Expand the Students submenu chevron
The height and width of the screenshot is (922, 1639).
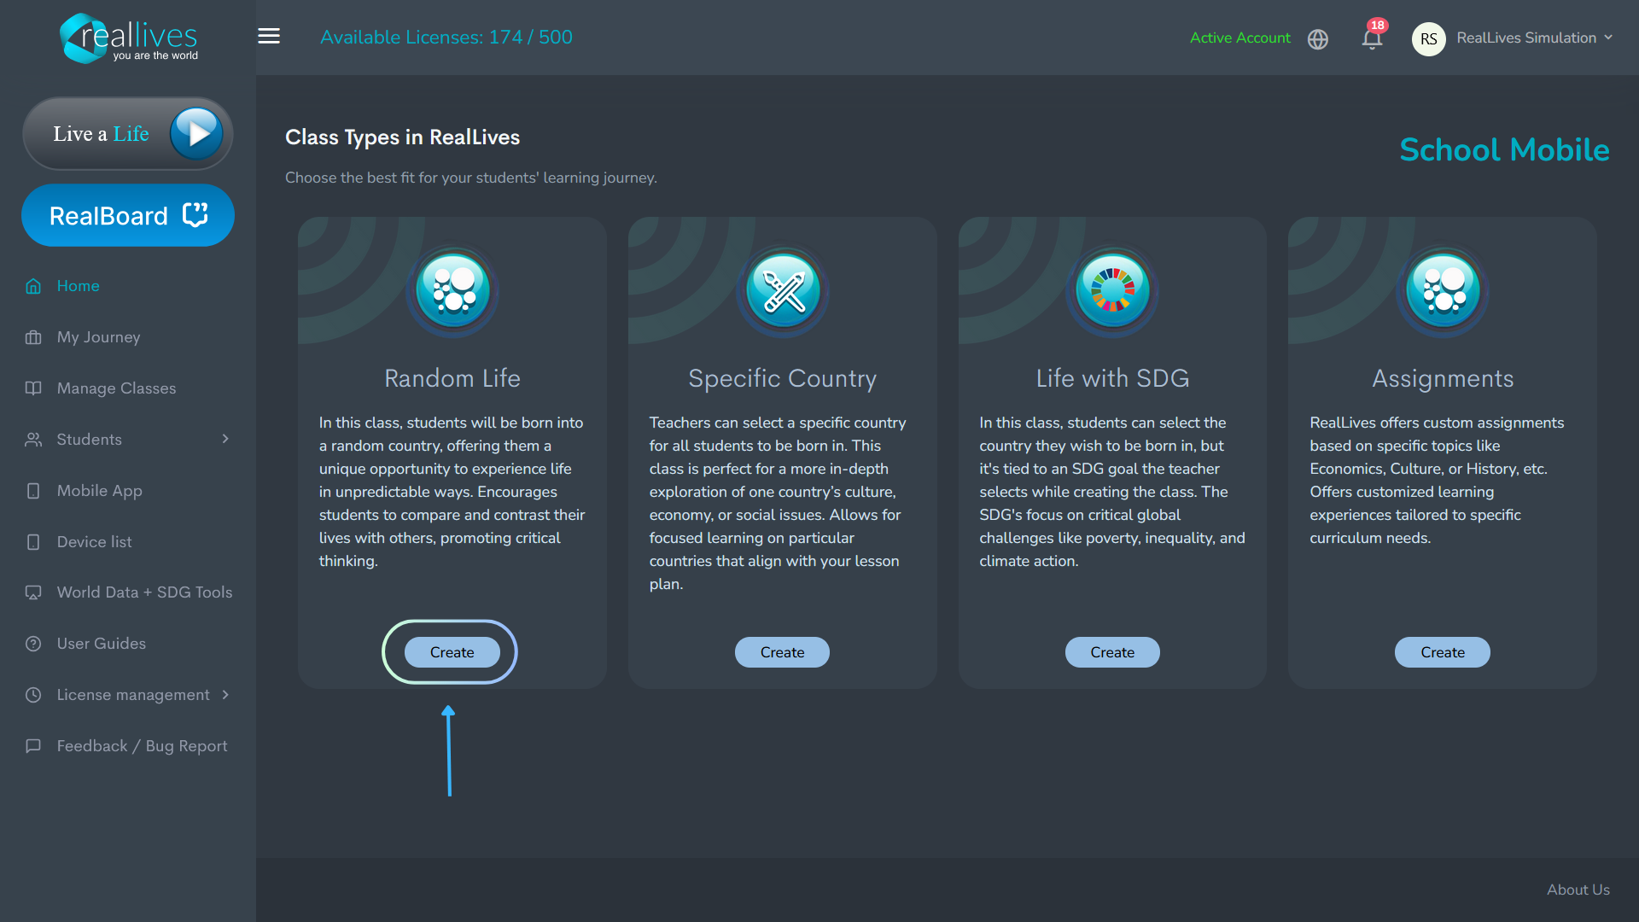[225, 439]
